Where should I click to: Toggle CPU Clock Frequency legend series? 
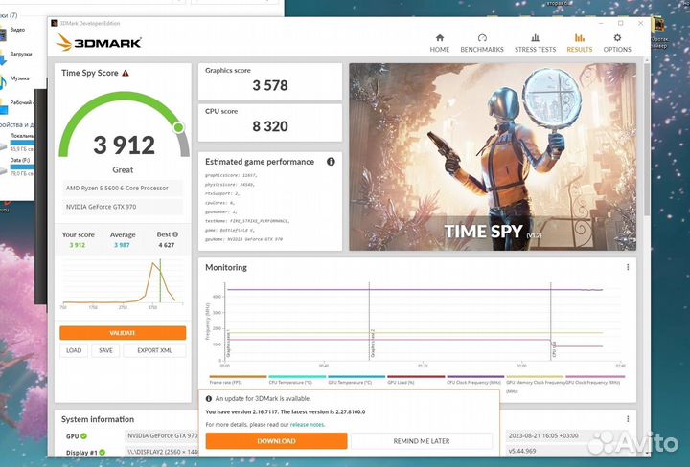475,380
